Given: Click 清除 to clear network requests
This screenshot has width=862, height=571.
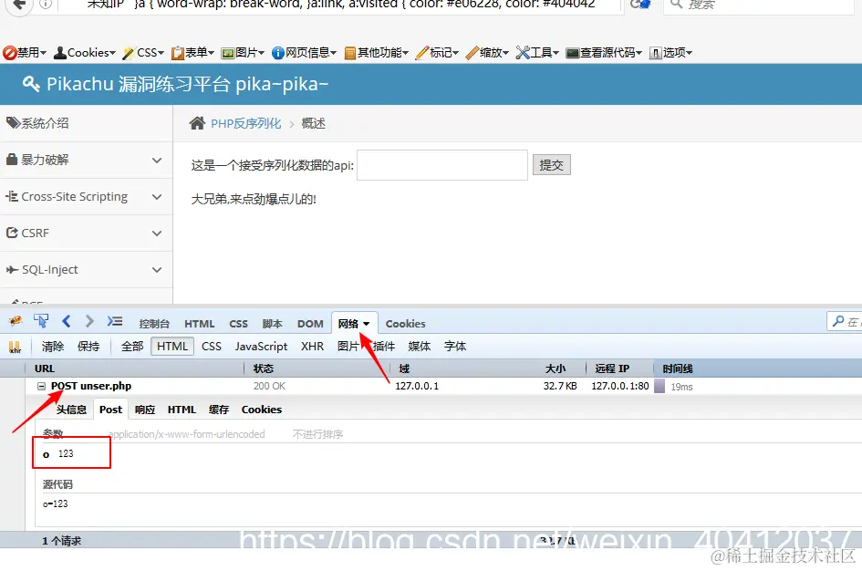Looking at the screenshot, I should click(53, 347).
